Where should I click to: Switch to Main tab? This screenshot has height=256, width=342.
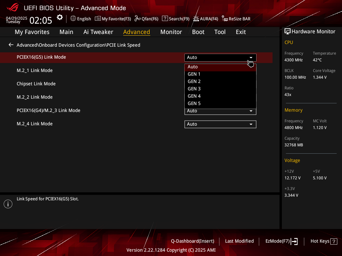tap(66, 32)
